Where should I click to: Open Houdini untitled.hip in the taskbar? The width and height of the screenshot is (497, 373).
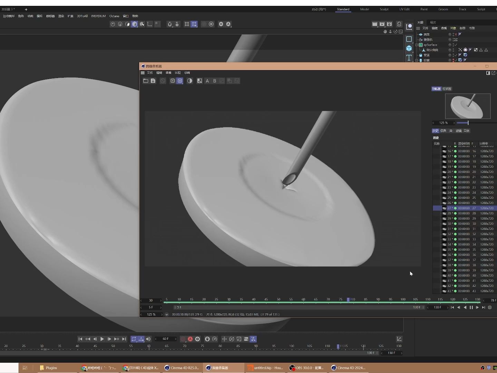(x=265, y=368)
